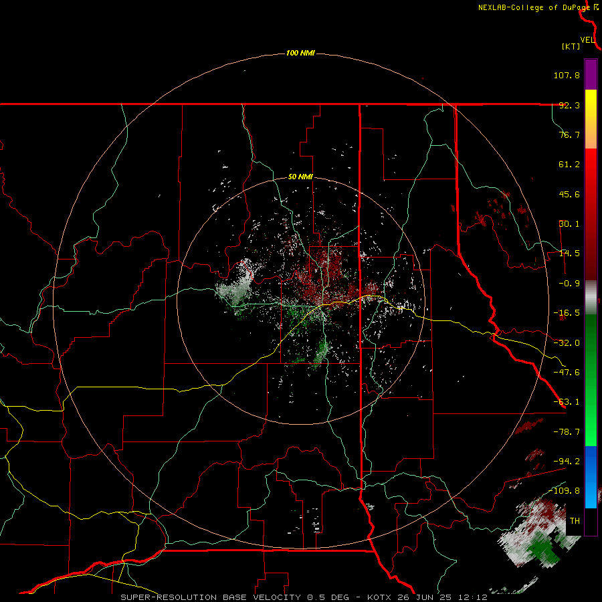602x602 pixels.
Task: Pick the red segment of the velocity bar
Action: pos(591,214)
